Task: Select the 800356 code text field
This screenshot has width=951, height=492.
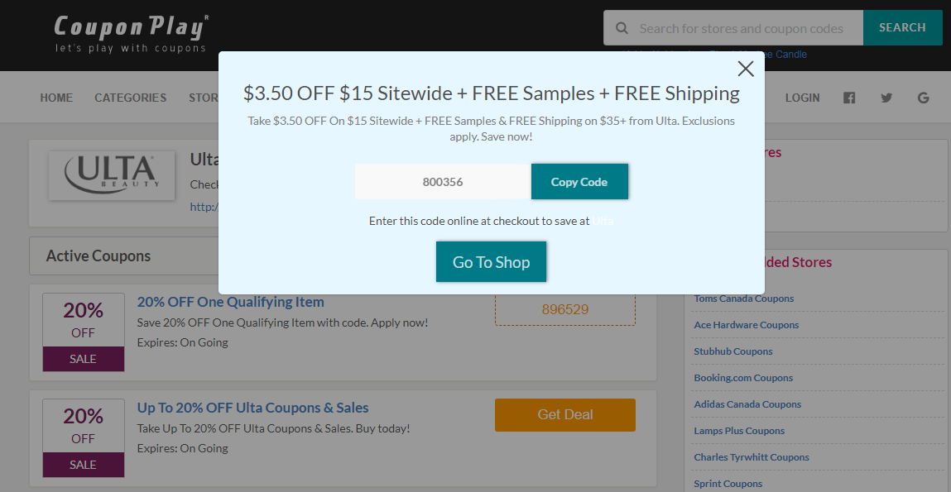Action: point(443,181)
